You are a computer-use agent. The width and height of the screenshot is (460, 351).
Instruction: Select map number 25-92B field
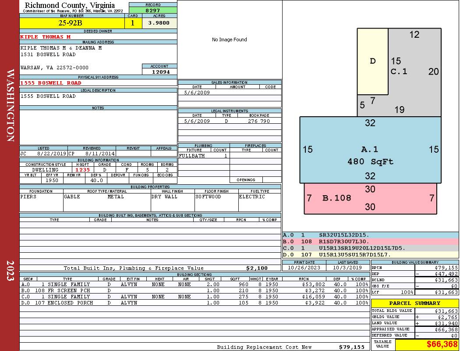[72, 23]
